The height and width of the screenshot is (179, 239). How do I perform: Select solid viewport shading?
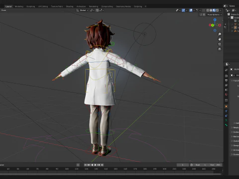[x=211, y=10]
